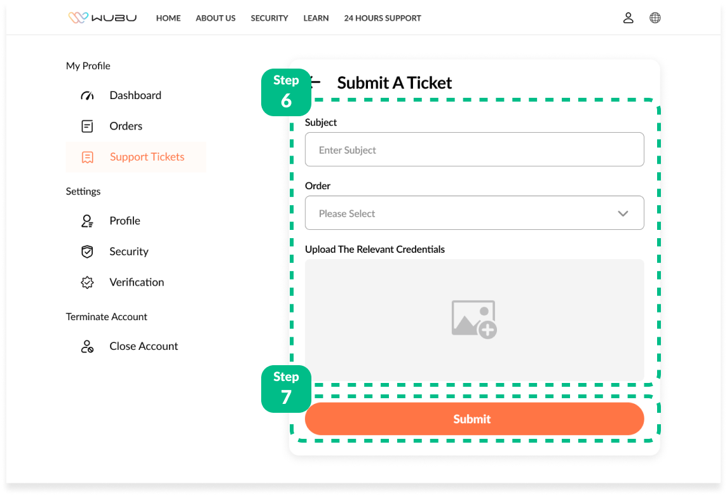Go back using the arrow beside Submit A Ticket
727x496 pixels.
(316, 82)
